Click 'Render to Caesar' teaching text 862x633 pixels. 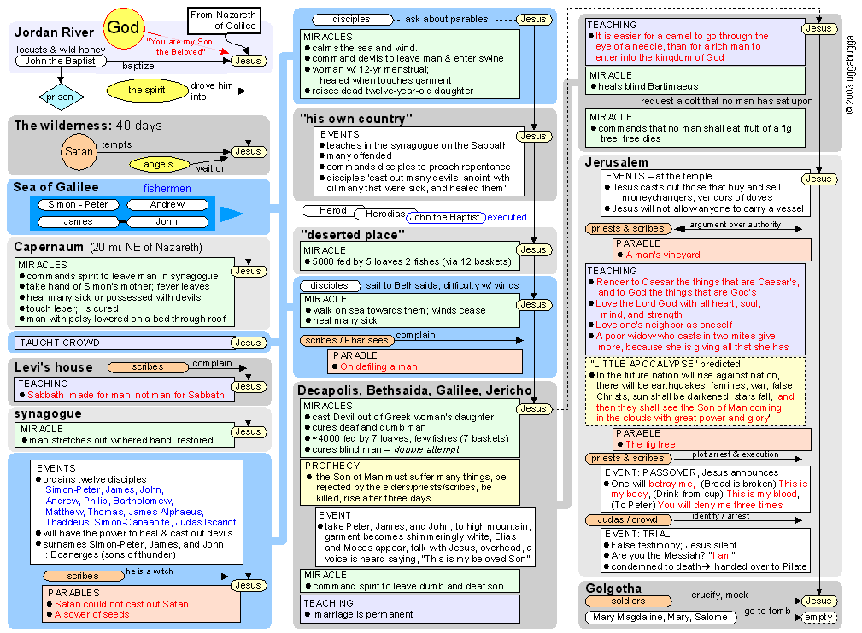pyautogui.click(x=698, y=287)
